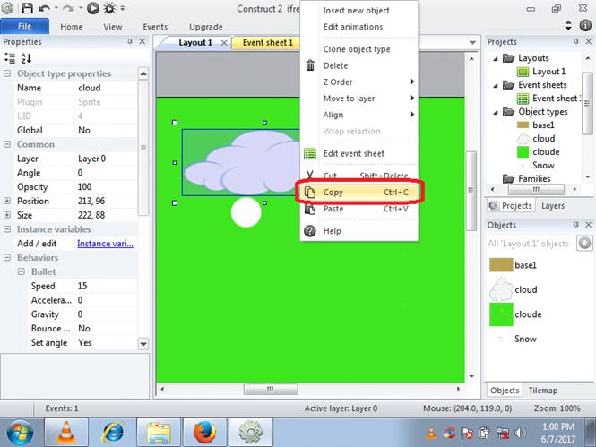Open VLC from the taskbar
596x447 pixels.
(66, 432)
